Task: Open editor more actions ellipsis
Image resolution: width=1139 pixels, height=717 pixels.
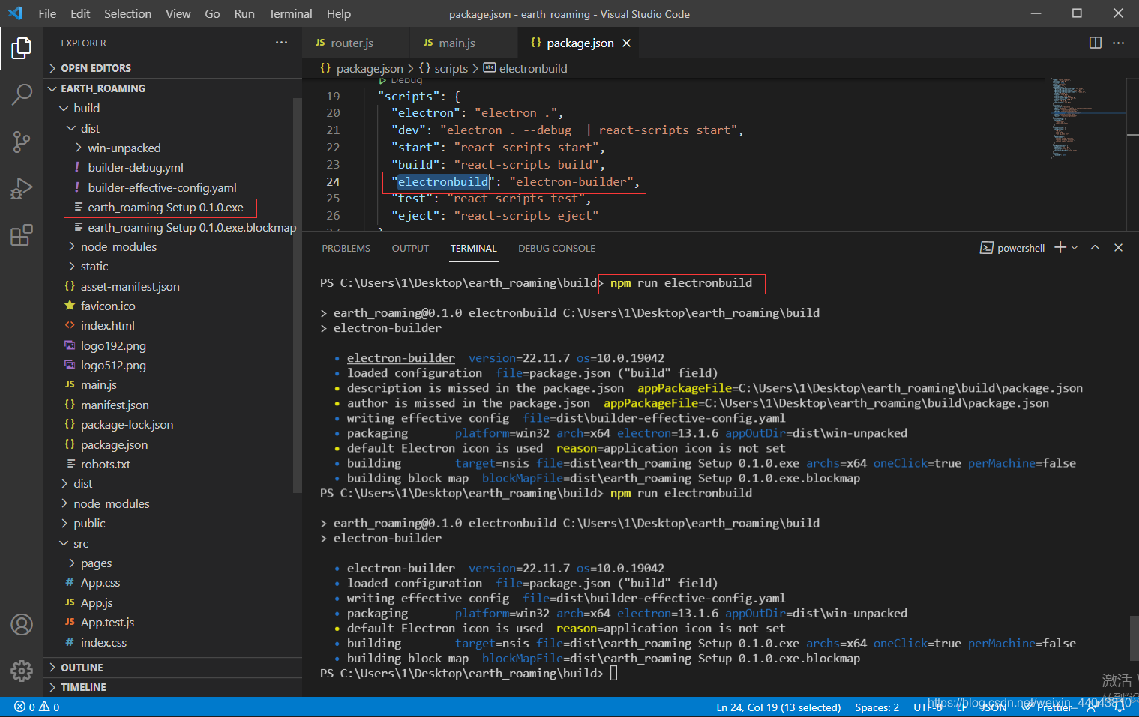Action: click(x=1118, y=43)
